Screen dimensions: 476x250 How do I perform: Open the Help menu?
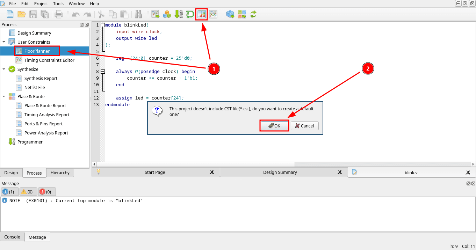94,3
